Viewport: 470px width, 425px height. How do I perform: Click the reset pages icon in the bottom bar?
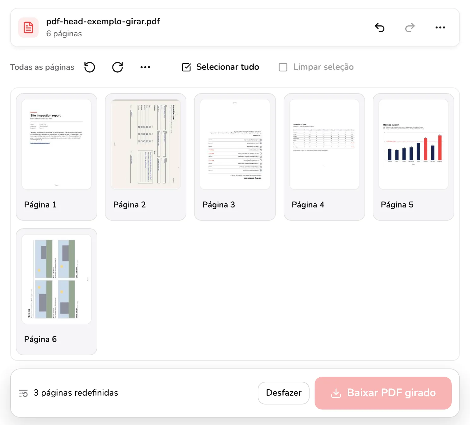coord(23,393)
